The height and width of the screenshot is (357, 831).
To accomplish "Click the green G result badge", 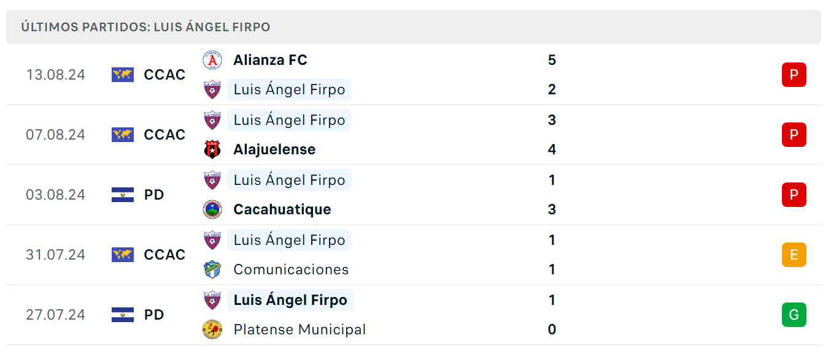I will [794, 315].
